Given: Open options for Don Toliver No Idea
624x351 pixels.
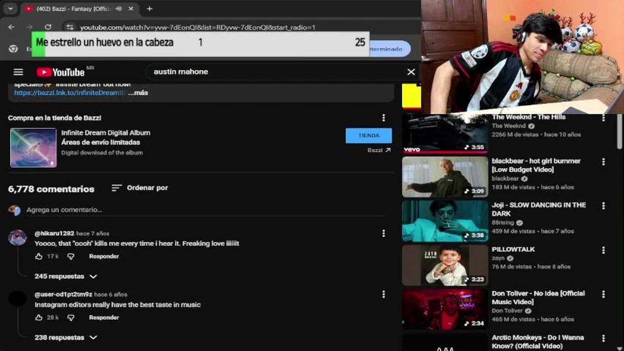Looking at the screenshot, I should click(603, 294).
